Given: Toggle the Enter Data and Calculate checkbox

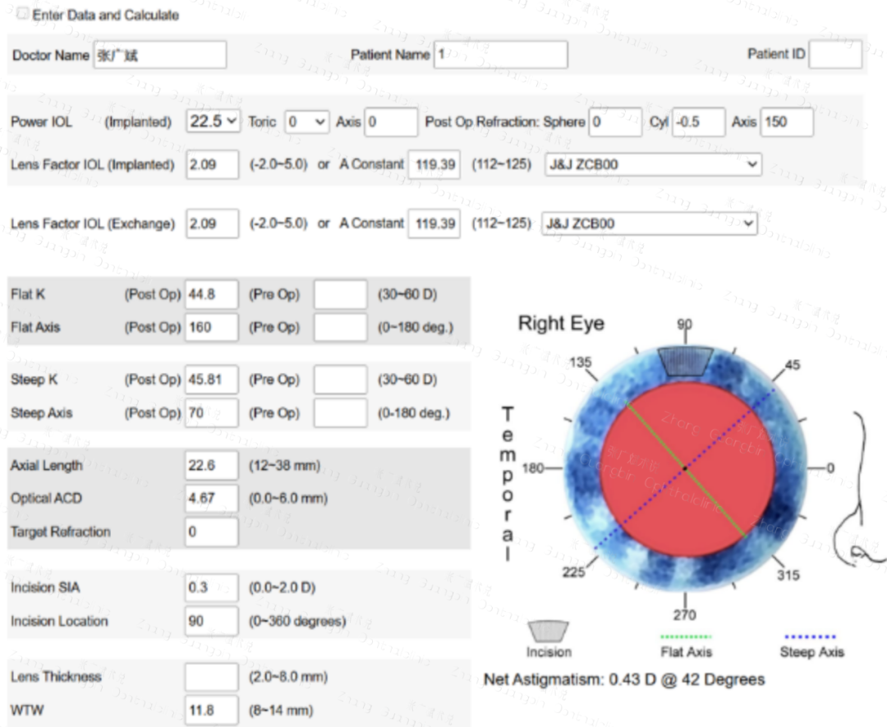Looking at the screenshot, I should click(x=22, y=14).
